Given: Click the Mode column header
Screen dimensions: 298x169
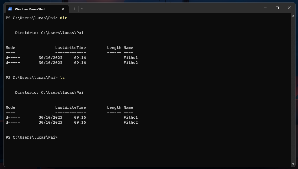Looking at the screenshot, I should [x=10, y=47].
